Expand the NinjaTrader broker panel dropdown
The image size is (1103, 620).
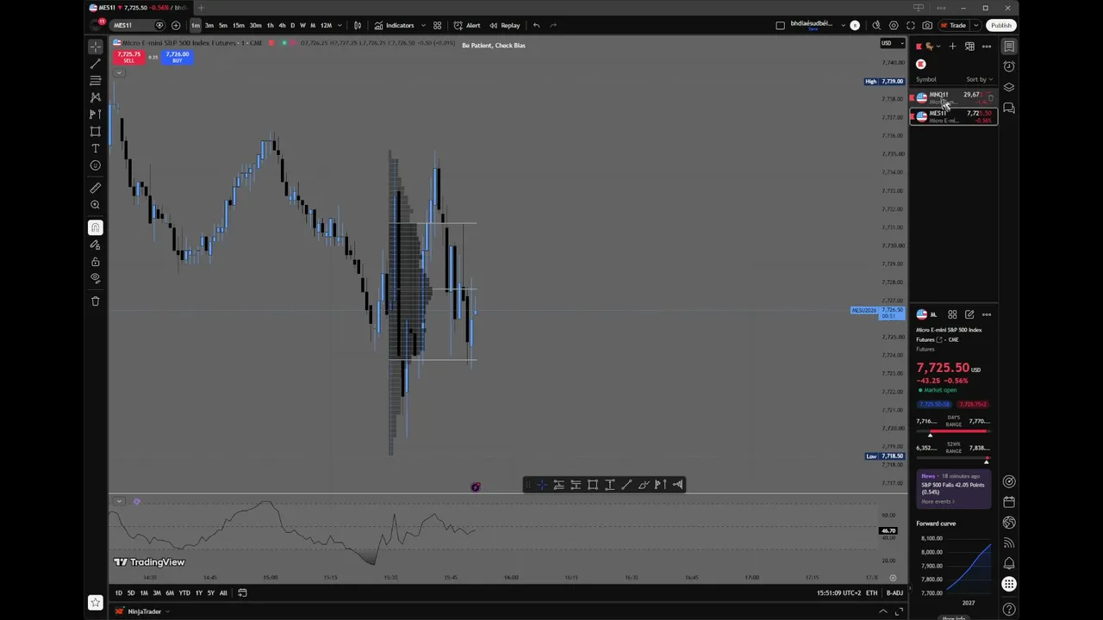(x=167, y=611)
